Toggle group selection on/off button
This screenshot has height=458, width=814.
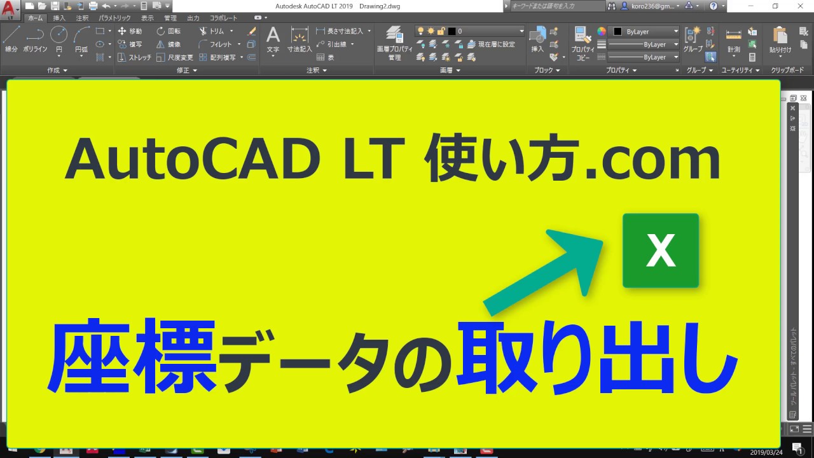[710, 57]
